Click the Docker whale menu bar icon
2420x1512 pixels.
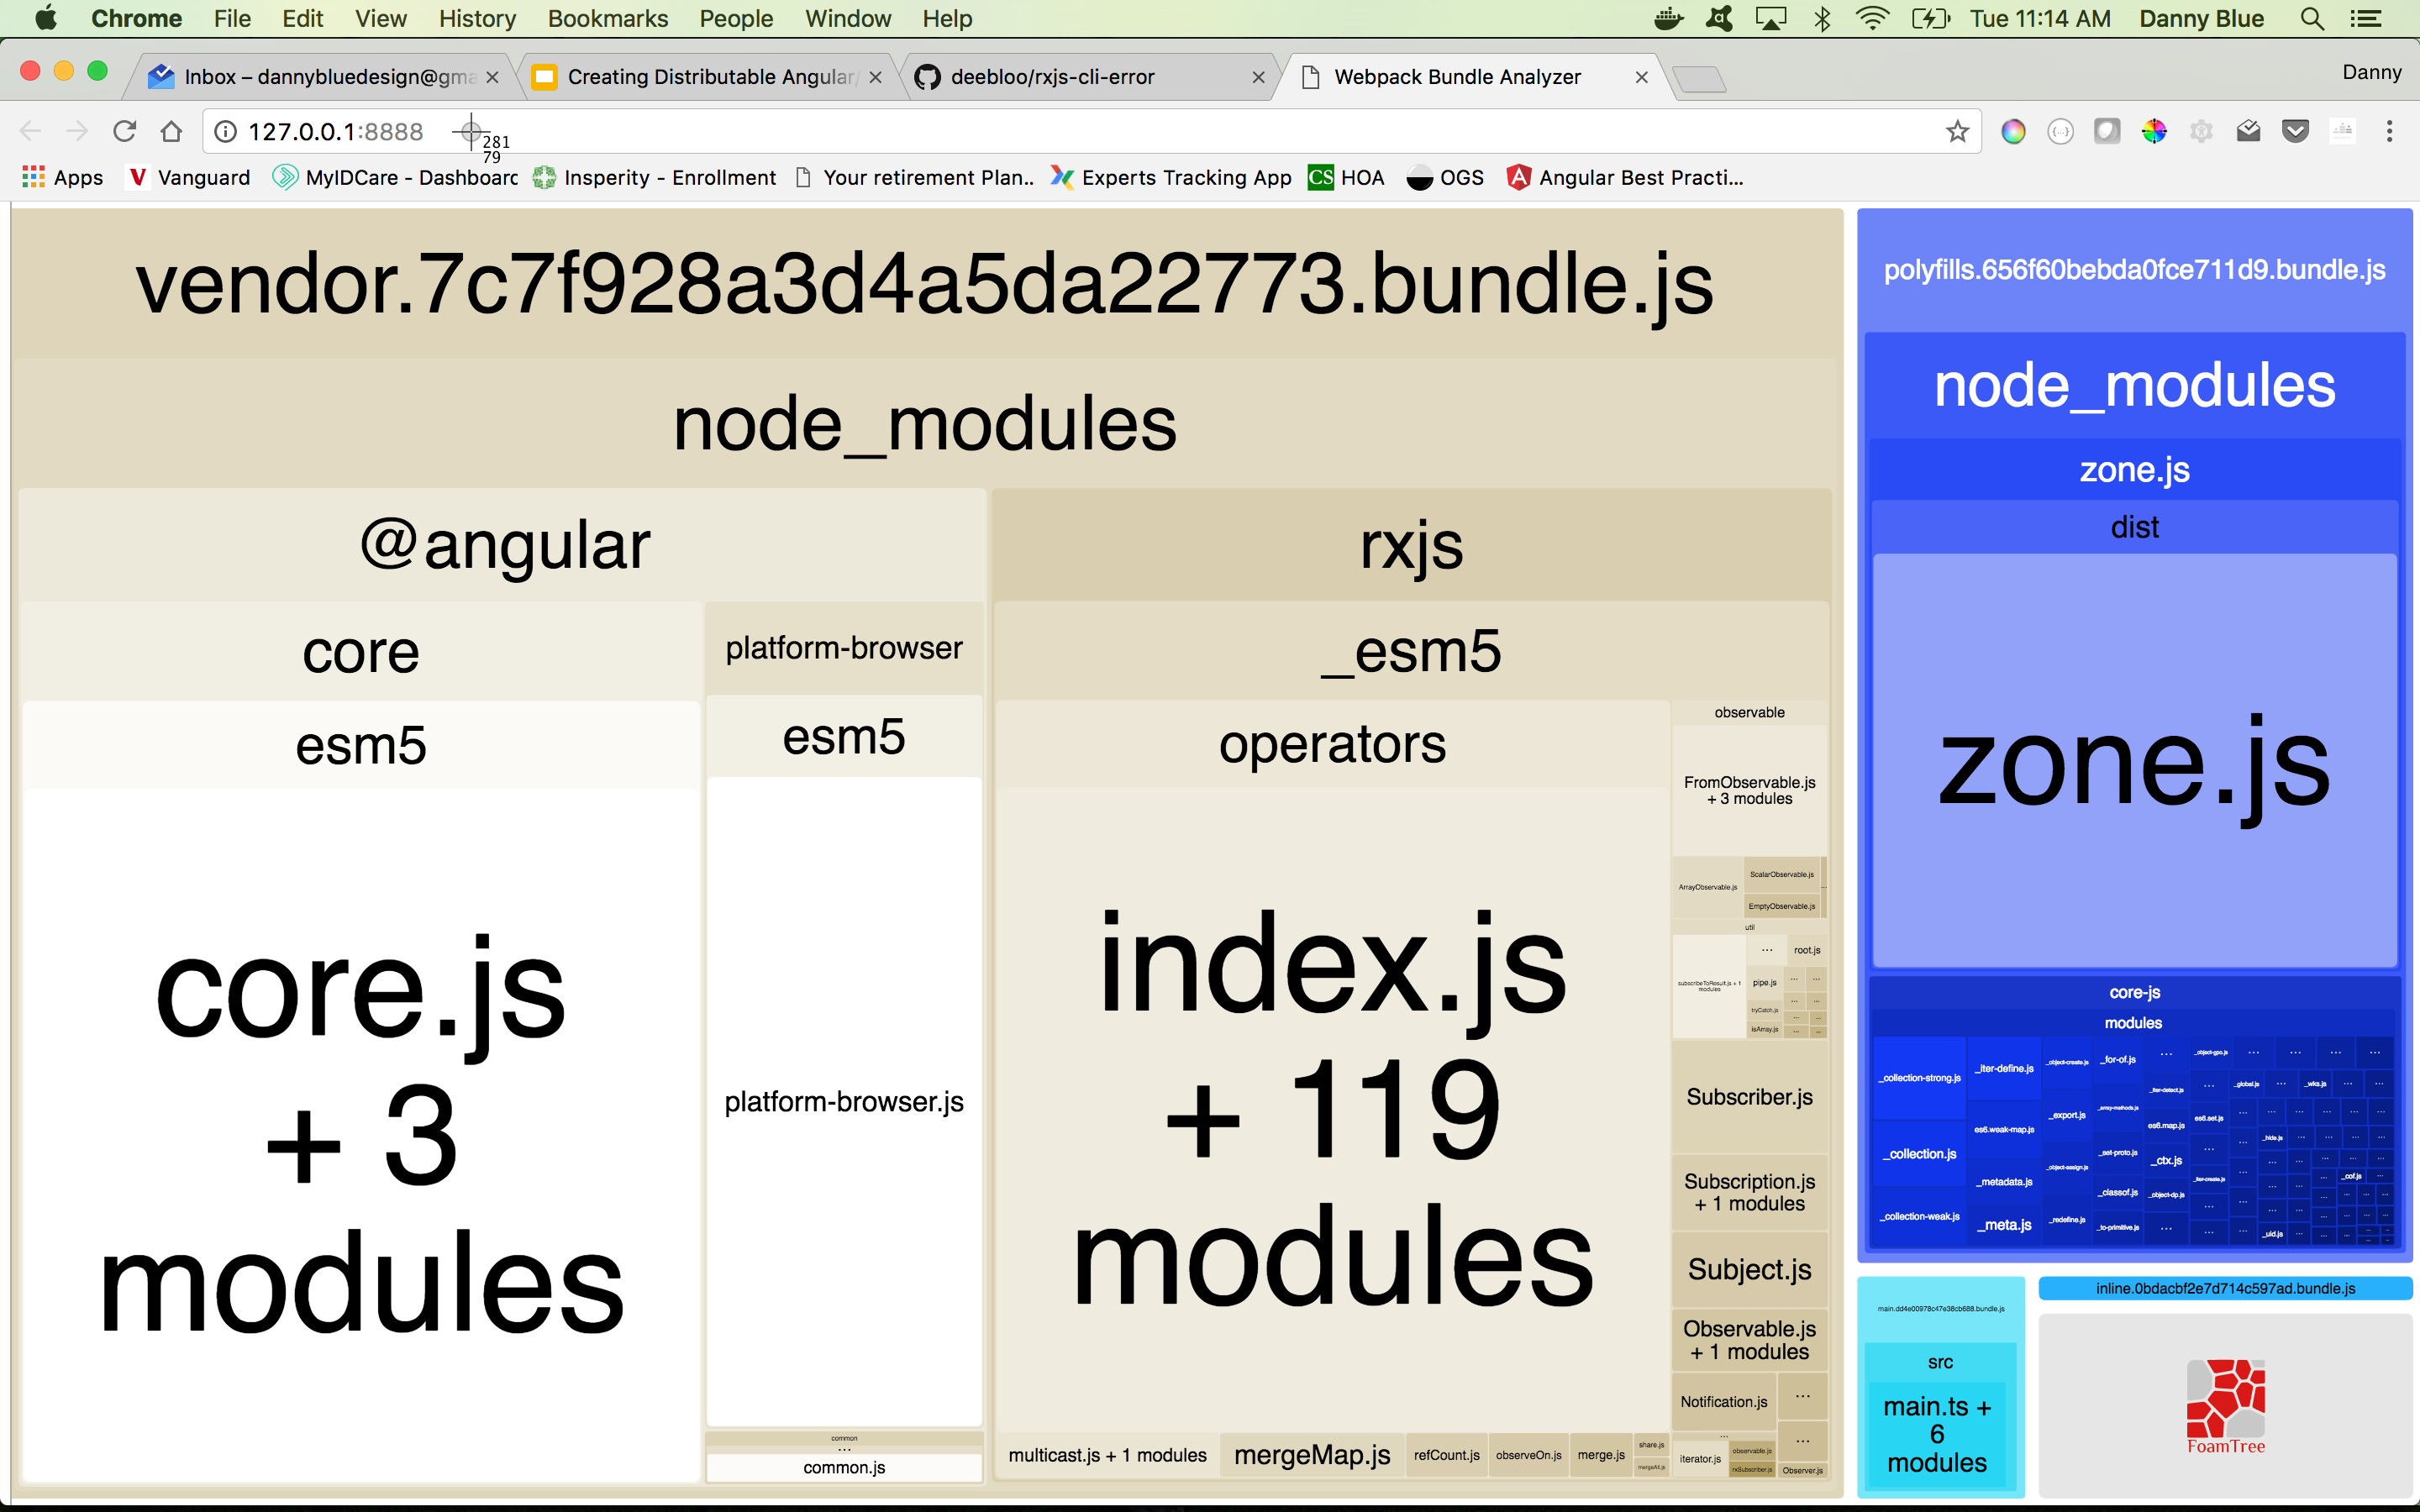click(x=1670, y=18)
